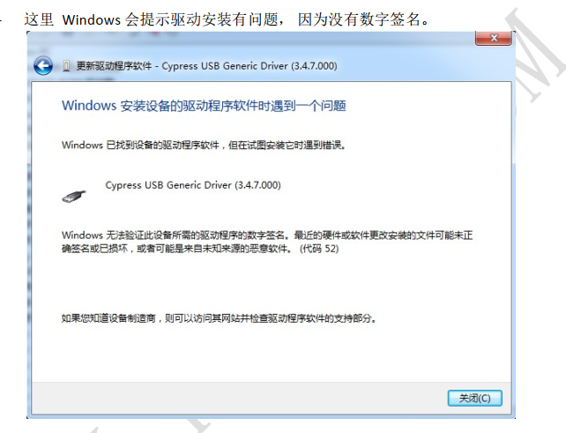
Task: Click the 代码 52 error code text
Action: (x=319, y=249)
